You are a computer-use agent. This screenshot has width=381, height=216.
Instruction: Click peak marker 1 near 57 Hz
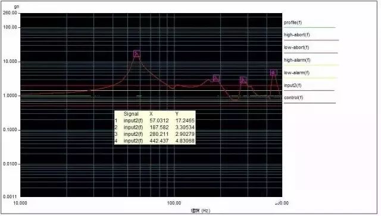click(136, 53)
